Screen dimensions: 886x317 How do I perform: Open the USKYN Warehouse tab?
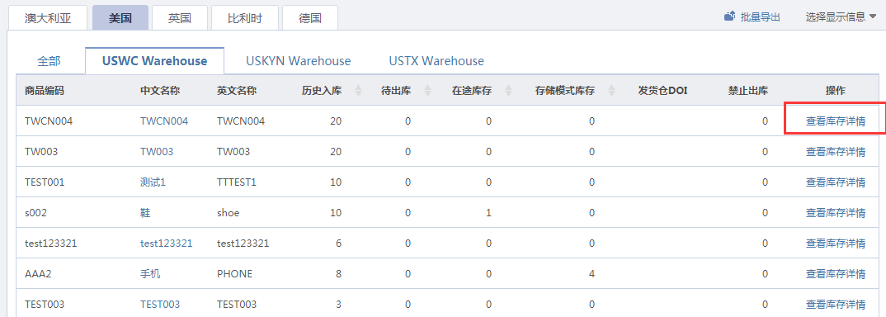coord(299,61)
